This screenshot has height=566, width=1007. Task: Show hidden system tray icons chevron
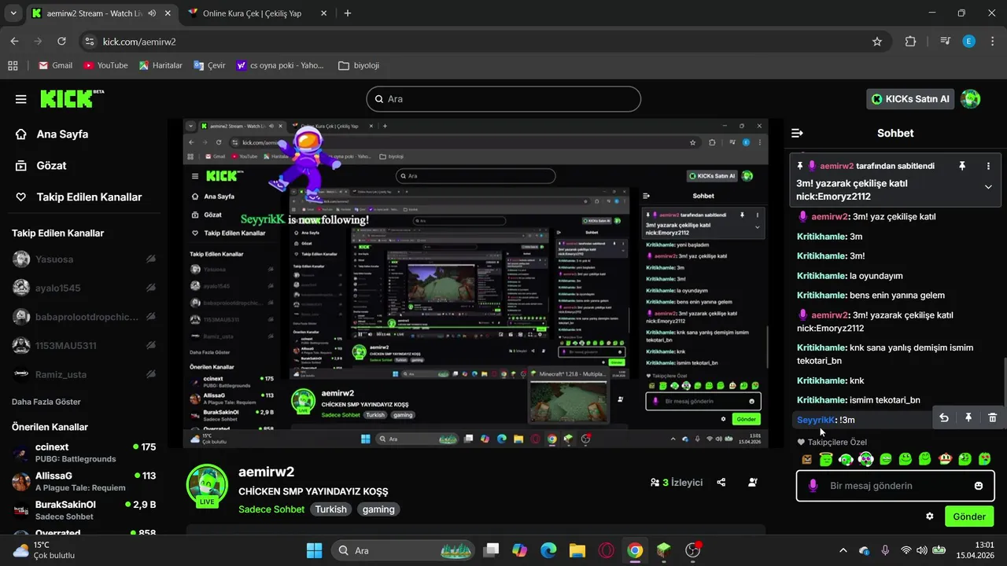coord(843,550)
